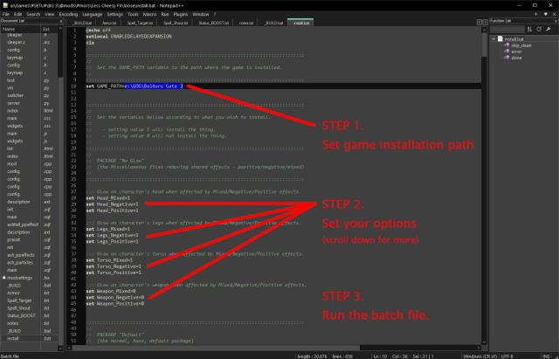Open the Search menu
This screenshot has width=559, height=359.
click(x=33, y=14)
